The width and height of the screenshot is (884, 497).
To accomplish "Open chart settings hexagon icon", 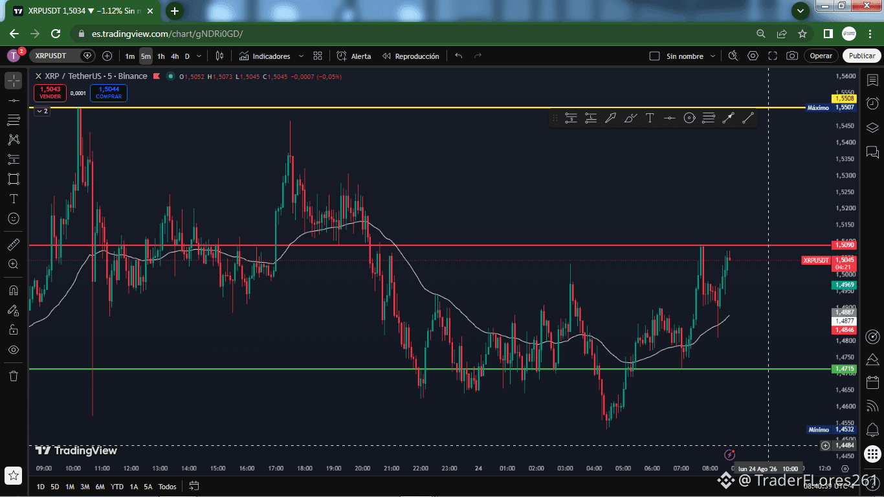I will 753,56.
